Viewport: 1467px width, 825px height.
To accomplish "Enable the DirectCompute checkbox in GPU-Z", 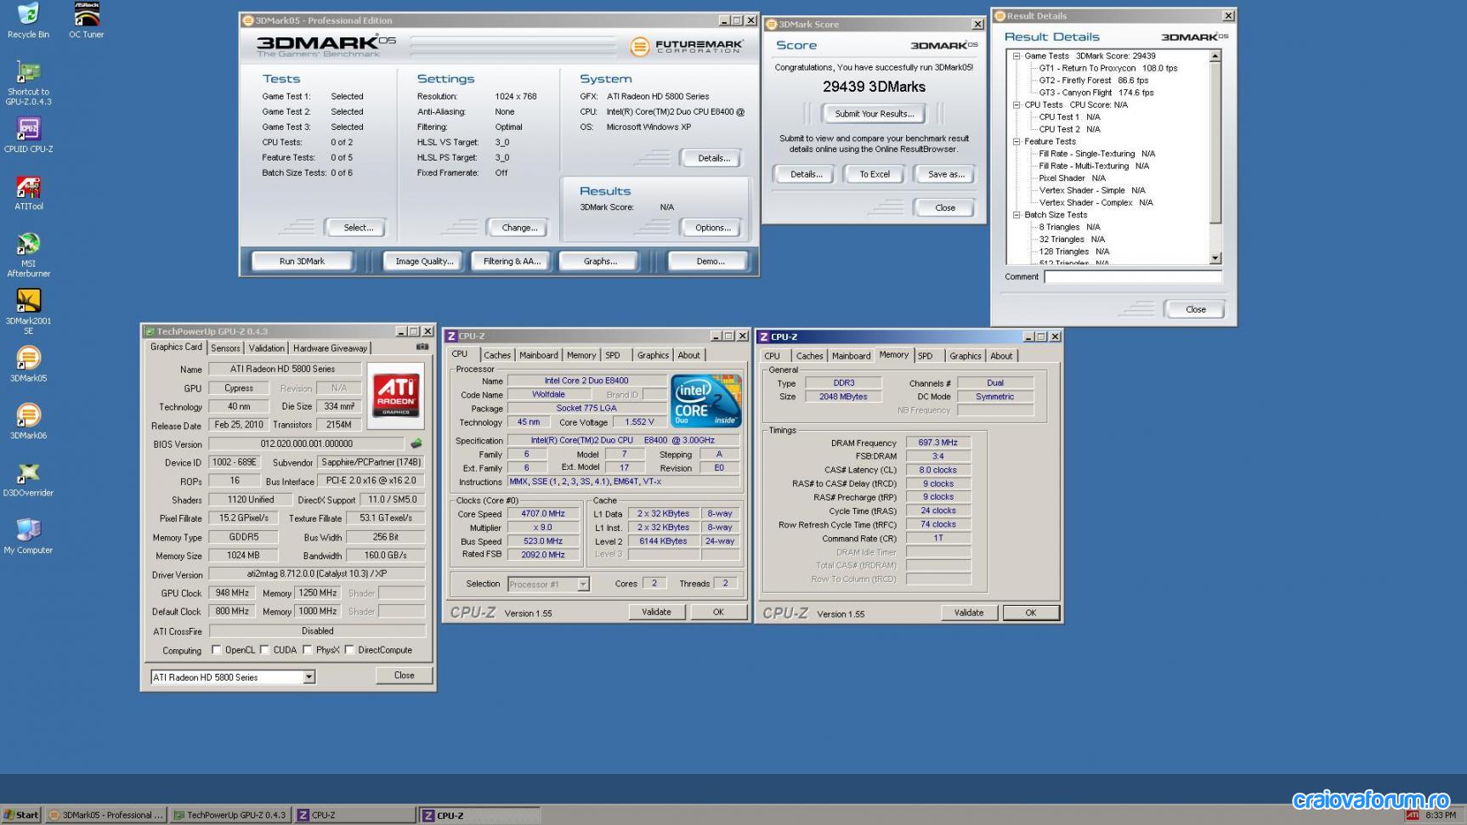I will (349, 650).
